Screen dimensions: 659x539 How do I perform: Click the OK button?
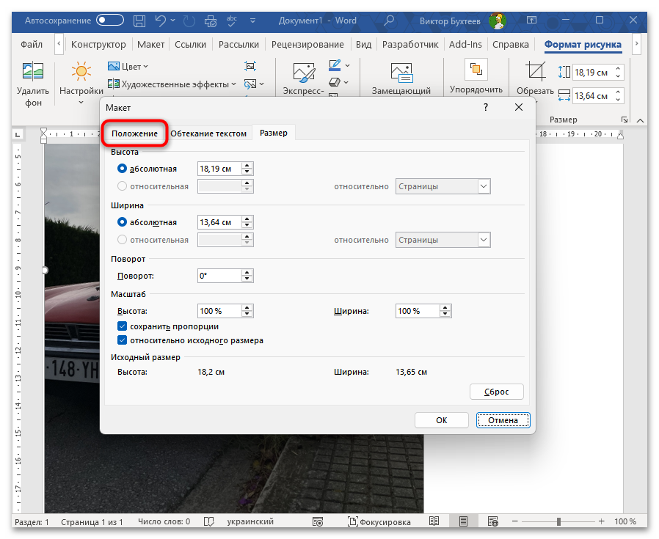[441, 420]
